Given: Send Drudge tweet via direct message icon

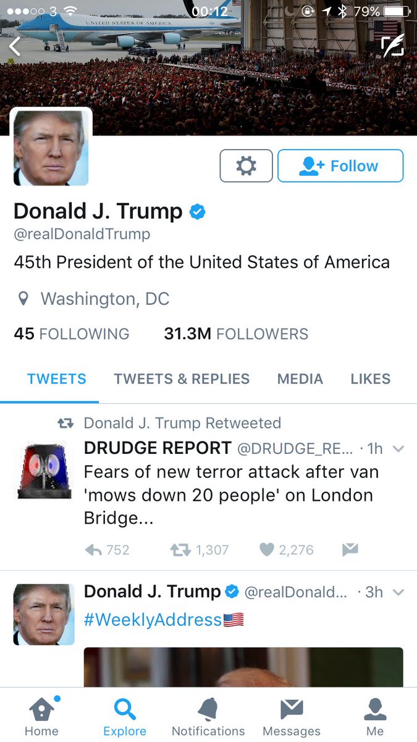Looking at the screenshot, I should (350, 550).
